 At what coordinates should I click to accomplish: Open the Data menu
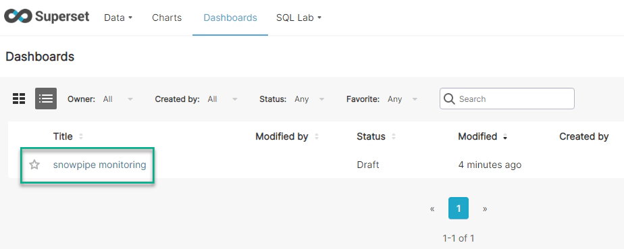point(118,18)
